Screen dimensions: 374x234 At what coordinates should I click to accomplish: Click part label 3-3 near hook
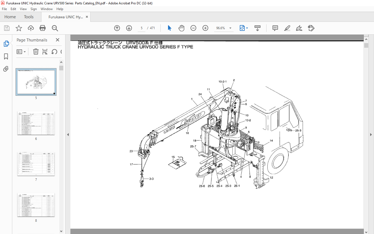pos(151,179)
